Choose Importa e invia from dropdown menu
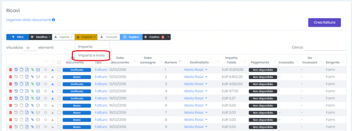Viewport: 352px width, 131px height. pyautogui.click(x=91, y=55)
